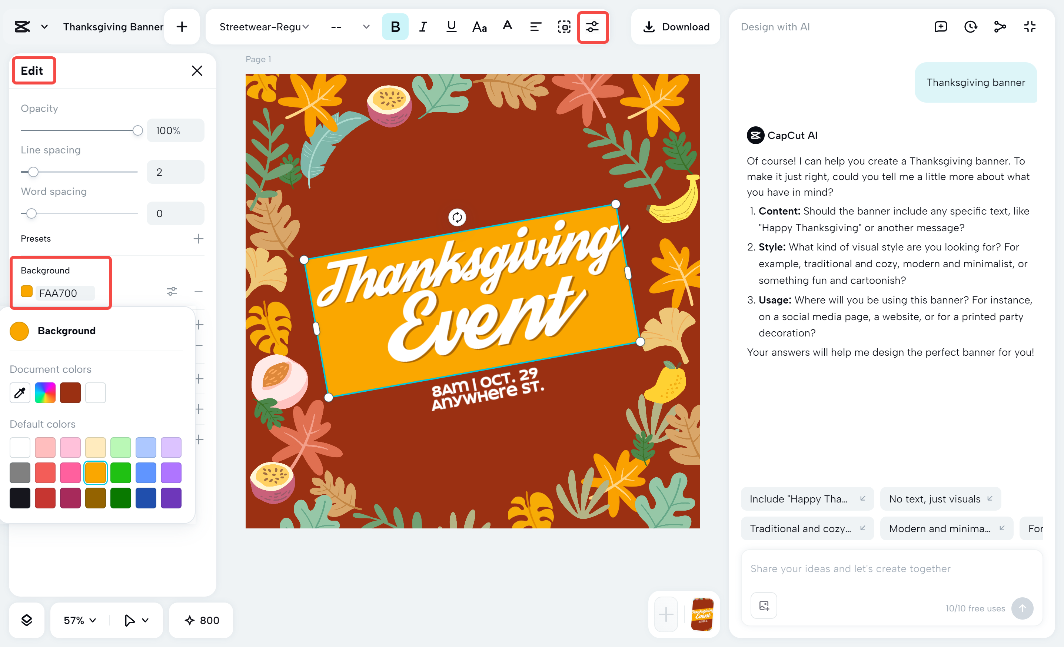Open the layers panel icon
1064x647 pixels.
click(27, 620)
